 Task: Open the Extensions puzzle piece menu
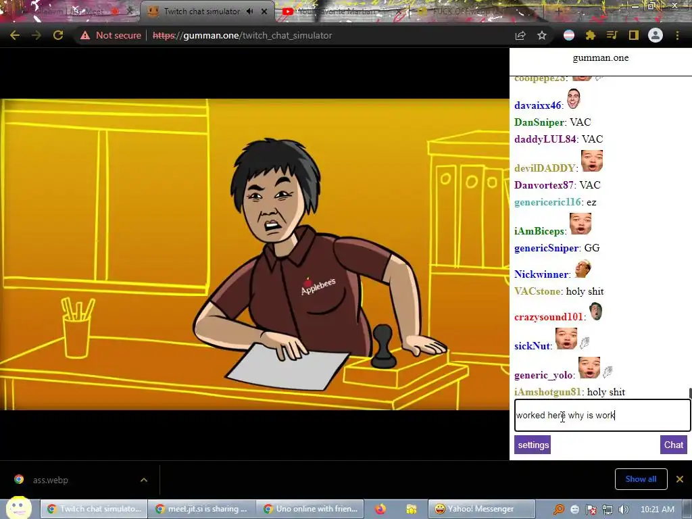pos(591,35)
